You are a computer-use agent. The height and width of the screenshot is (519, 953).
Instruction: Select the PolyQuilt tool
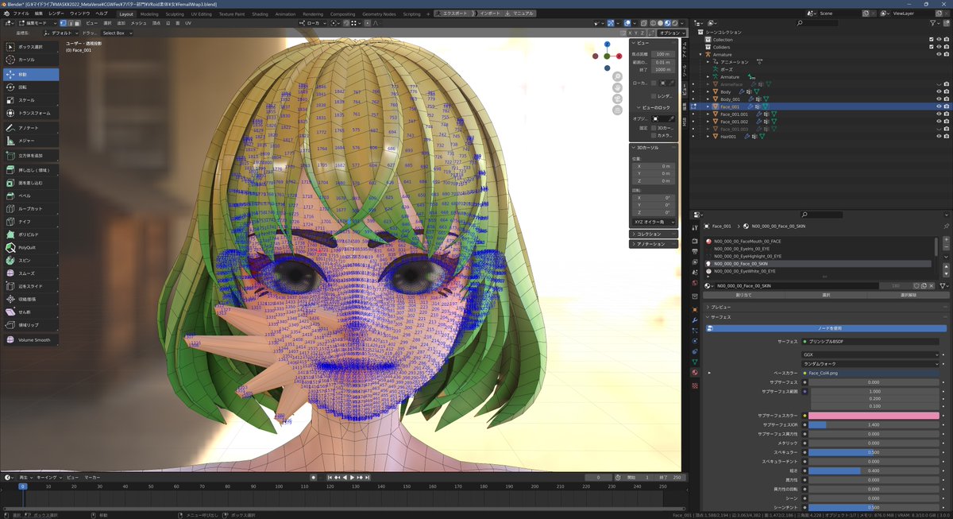coord(30,247)
